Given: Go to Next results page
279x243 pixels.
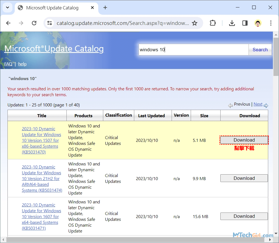Looking at the screenshot, I should click(x=258, y=104).
